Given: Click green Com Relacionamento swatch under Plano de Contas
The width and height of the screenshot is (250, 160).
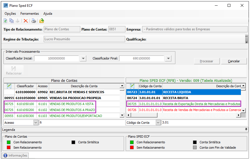Looking at the screenshot, I should point(9,142).
